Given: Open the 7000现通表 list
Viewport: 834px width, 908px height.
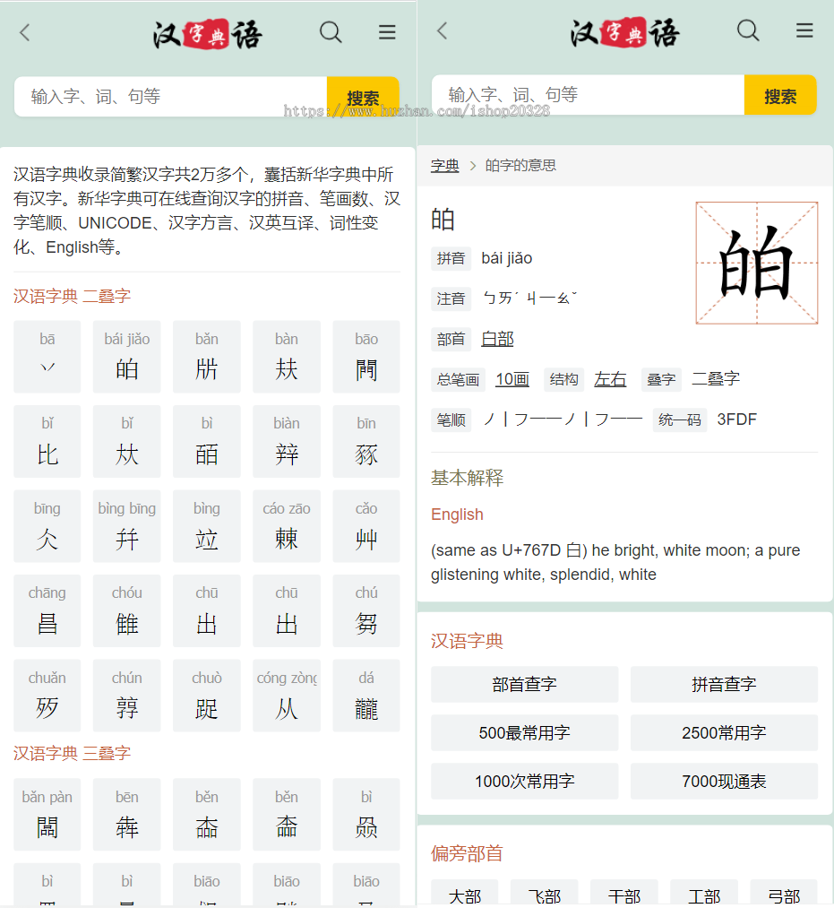Looking at the screenshot, I should (x=724, y=782).
